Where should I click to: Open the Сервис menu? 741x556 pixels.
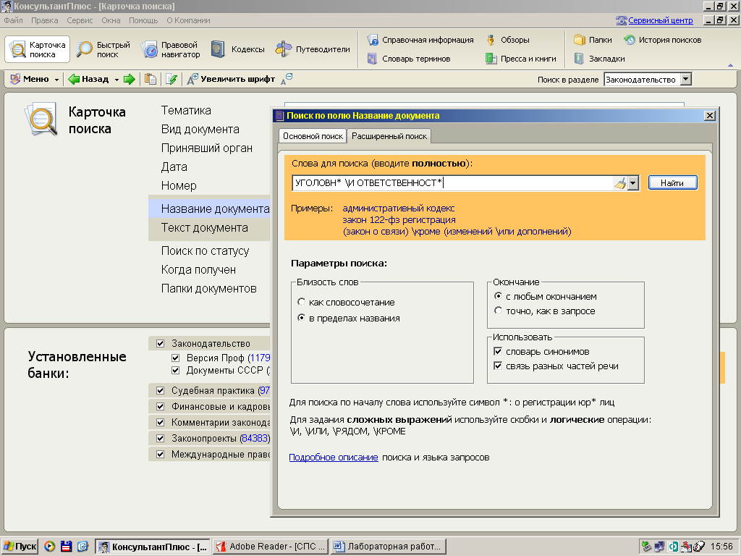click(80, 20)
